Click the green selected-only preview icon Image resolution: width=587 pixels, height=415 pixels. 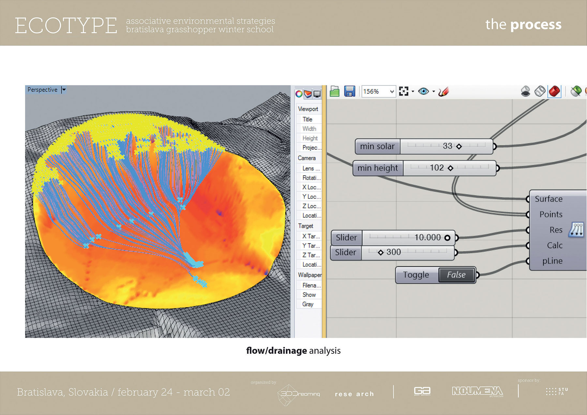pyautogui.click(x=576, y=92)
